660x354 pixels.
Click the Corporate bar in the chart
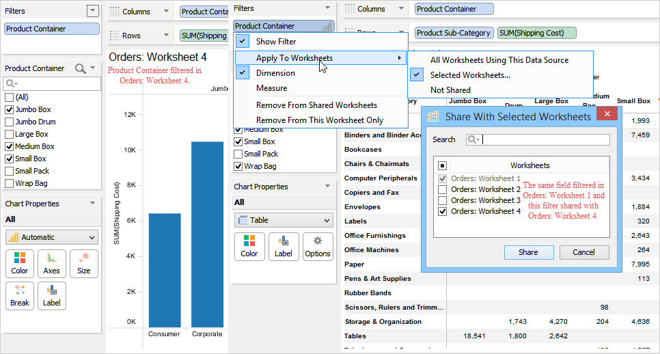pos(207,234)
